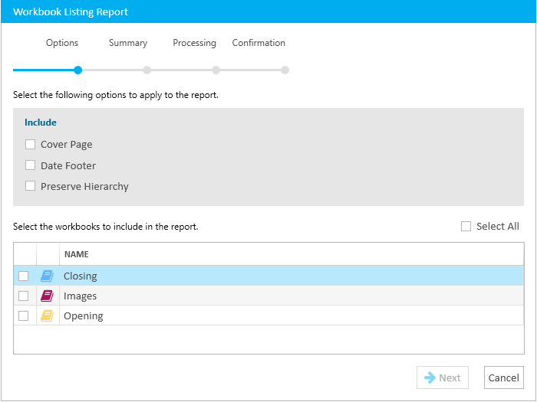Image resolution: width=537 pixels, height=402 pixels.
Task: Click the Include section heading
Action: click(41, 123)
